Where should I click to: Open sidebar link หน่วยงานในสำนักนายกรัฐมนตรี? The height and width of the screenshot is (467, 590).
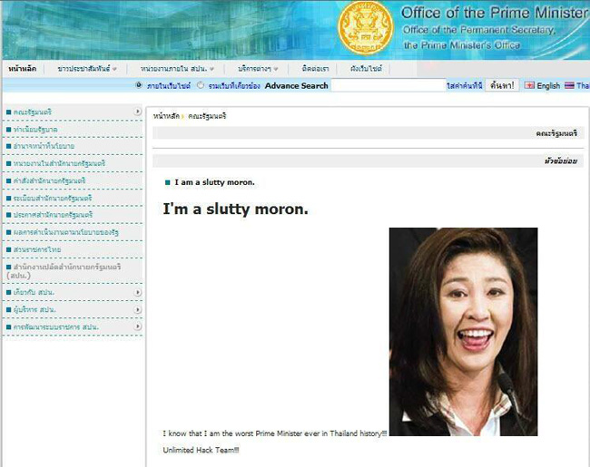click(59, 163)
